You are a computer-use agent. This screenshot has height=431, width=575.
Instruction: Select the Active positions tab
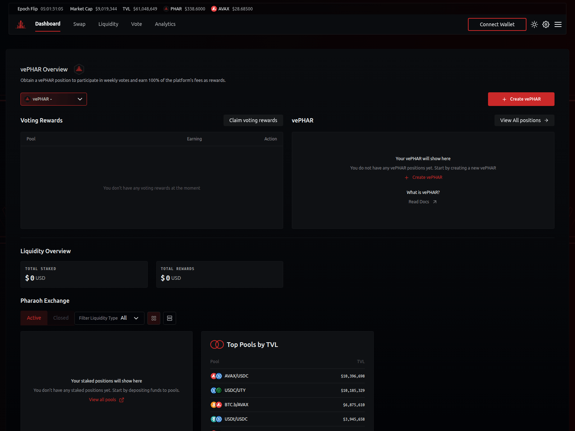coord(34,318)
